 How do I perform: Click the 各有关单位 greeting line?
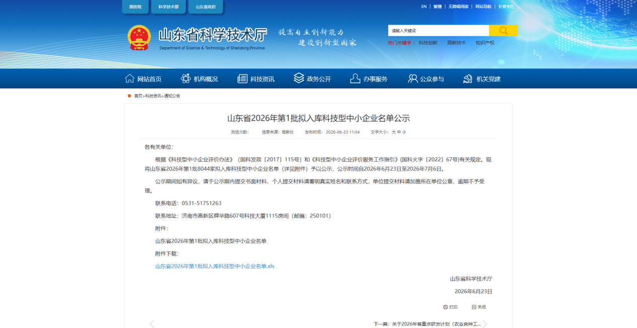coord(159,147)
